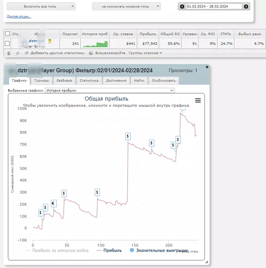This screenshot has height=268, width=266.
Task: Go to previous date range arrow
Action: click(182, 7)
